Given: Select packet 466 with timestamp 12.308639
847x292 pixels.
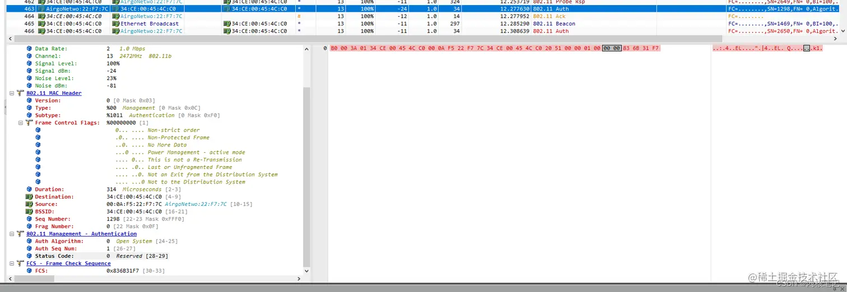Looking at the screenshot, I should (x=424, y=31).
